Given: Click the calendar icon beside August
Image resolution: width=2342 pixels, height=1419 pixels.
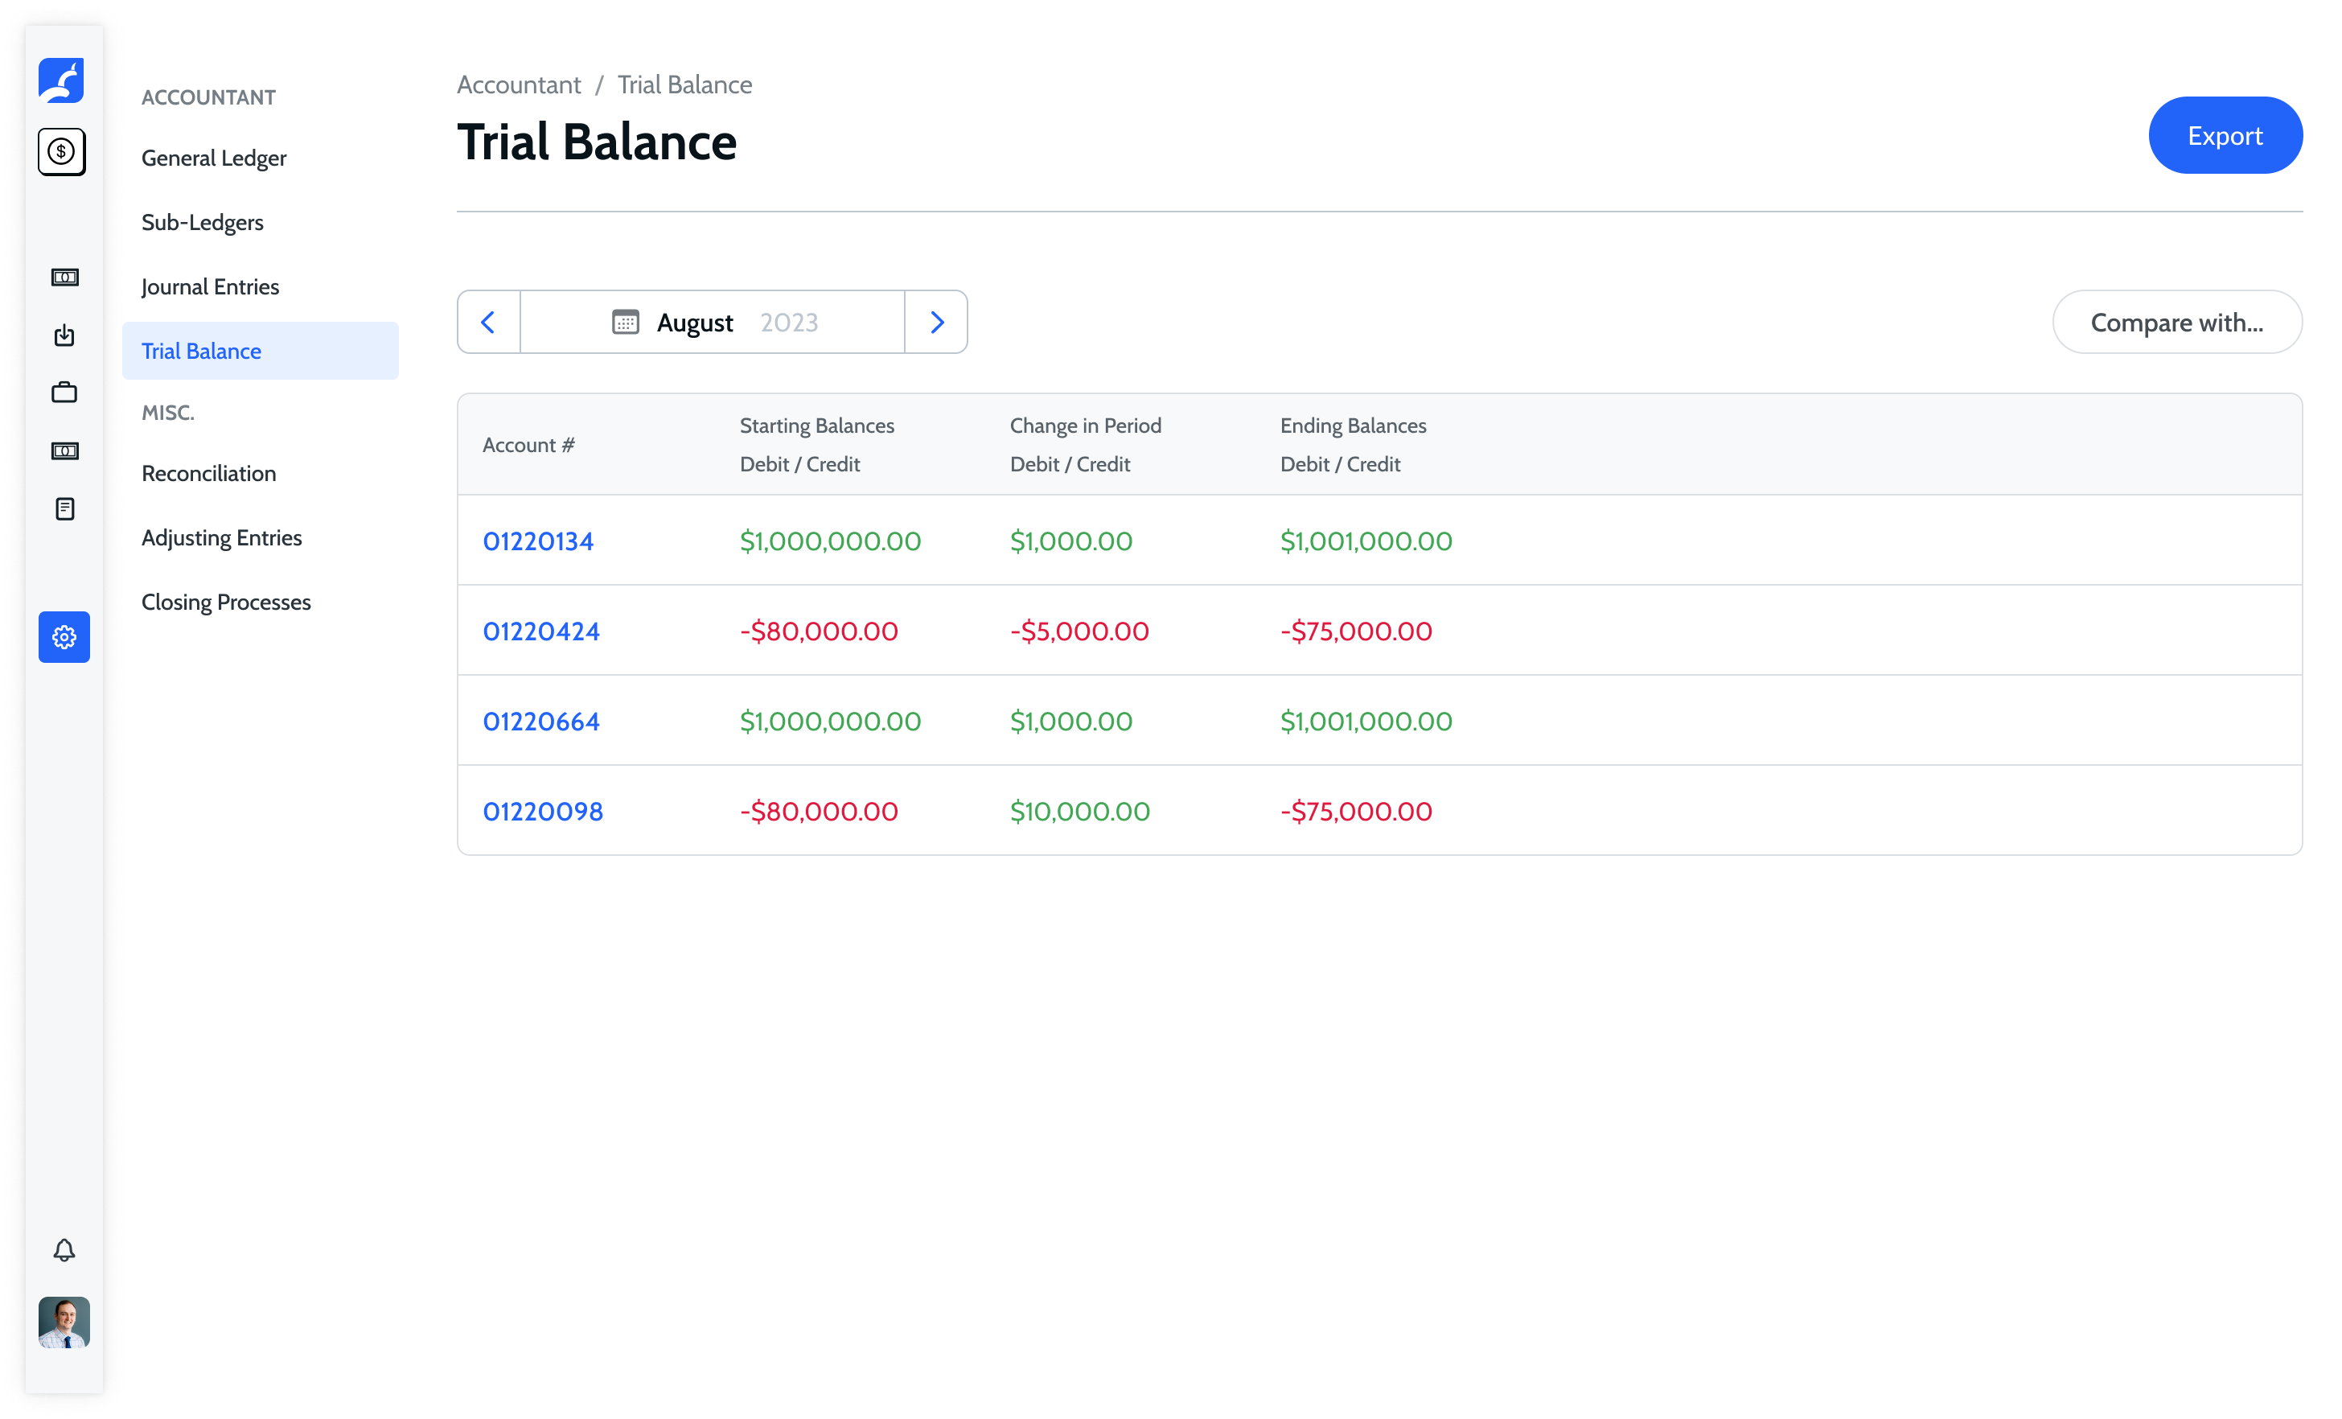Looking at the screenshot, I should 626,323.
